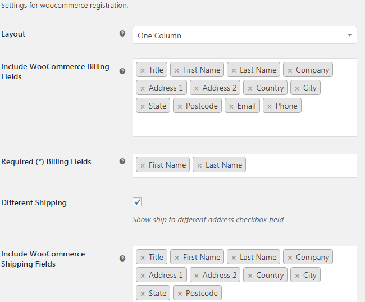Remove Address 1 from billing fields
Viewport: 365px width, 302px height.
[143, 88]
